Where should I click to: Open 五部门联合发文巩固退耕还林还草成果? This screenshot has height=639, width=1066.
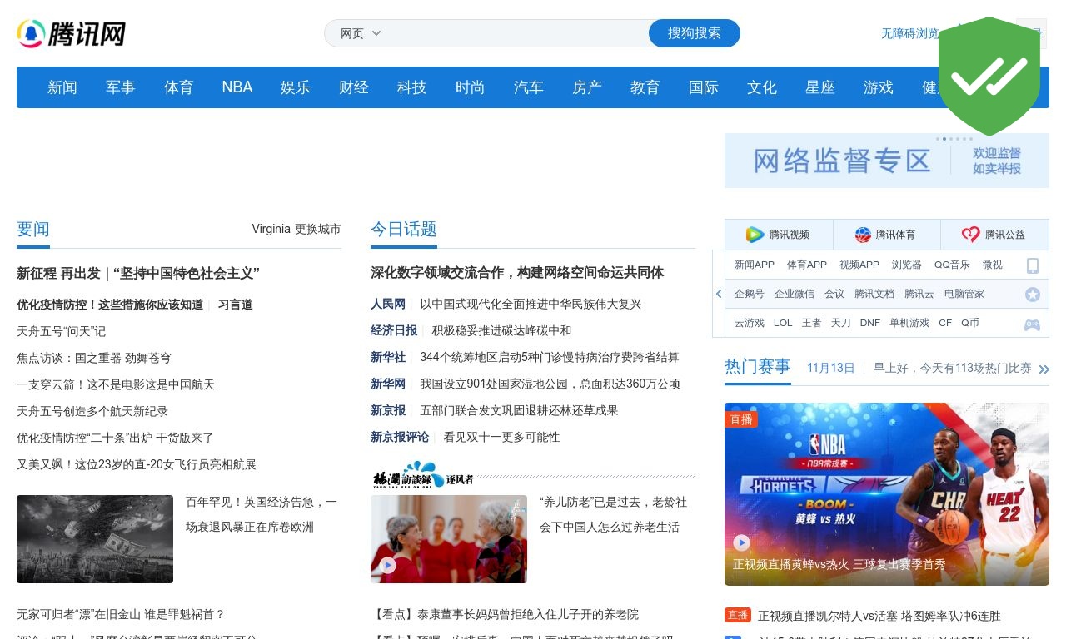519,410
